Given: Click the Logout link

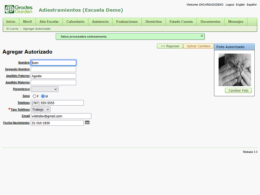Looking at the screenshot, I should pos(230,4).
